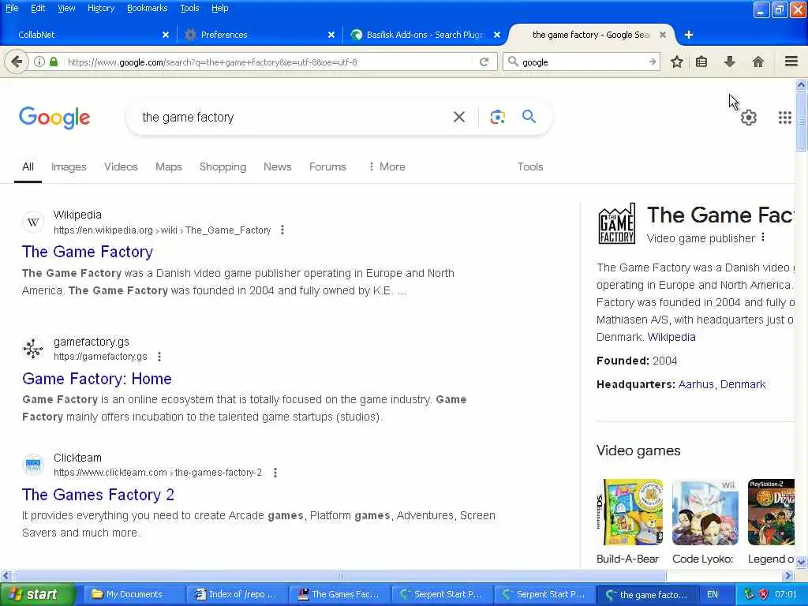Show bookmarks list icon in the toolbar
The height and width of the screenshot is (606, 808).
(701, 62)
